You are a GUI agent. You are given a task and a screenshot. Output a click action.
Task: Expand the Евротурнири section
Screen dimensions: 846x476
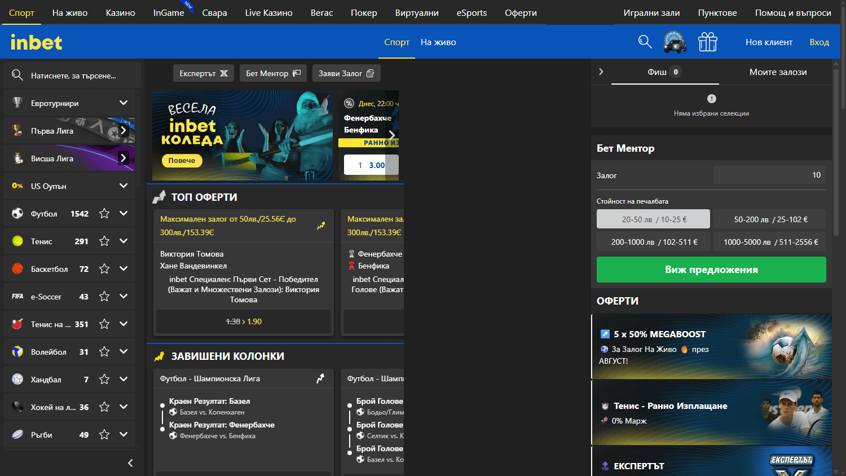124,103
